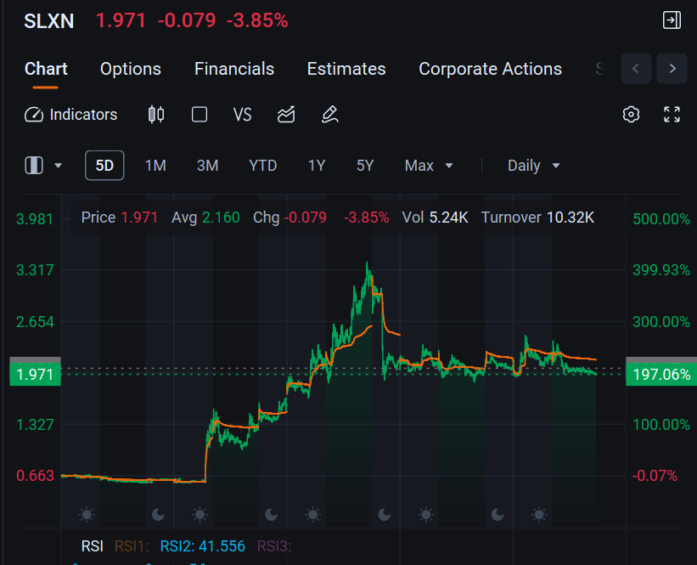Click the 197.06% percent axis tag
This screenshot has height=565, width=697.
(x=661, y=375)
